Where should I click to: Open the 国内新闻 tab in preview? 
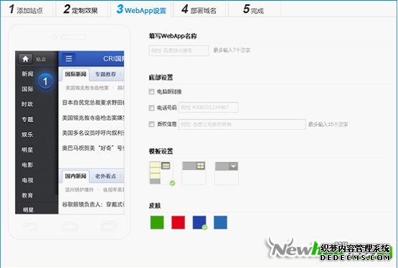(x=75, y=176)
